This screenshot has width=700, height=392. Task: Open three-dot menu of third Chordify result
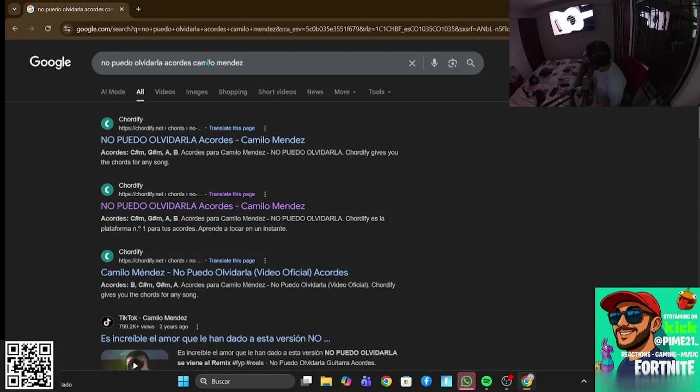[265, 261]
